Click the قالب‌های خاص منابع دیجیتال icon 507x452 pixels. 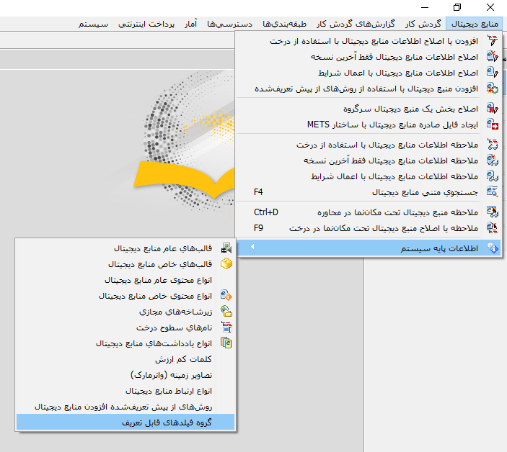[226, 264]
